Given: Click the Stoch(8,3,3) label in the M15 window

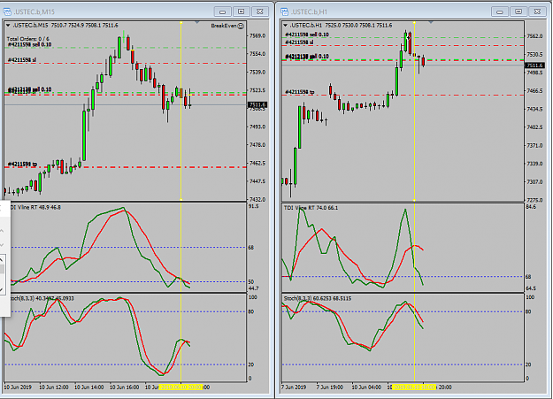Looking at the screenshot, I should 42,298.
